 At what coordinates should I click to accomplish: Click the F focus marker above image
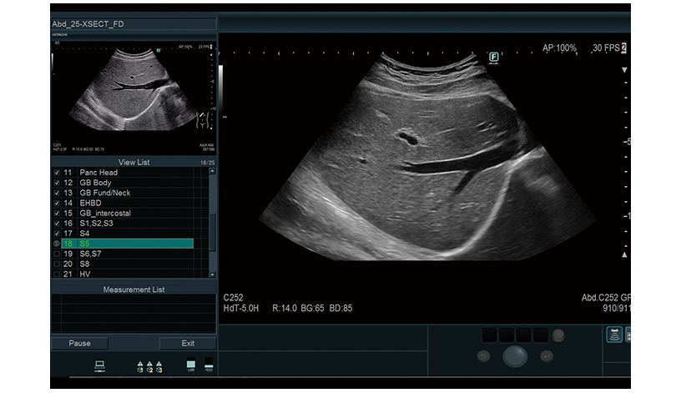tap(493, 57)
